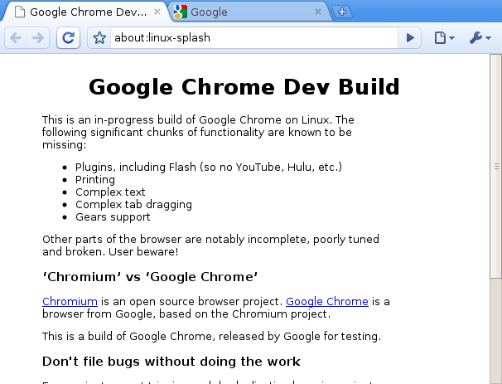Open the wrench tools menu
This screenshot has width=502, height=384.
480,38
